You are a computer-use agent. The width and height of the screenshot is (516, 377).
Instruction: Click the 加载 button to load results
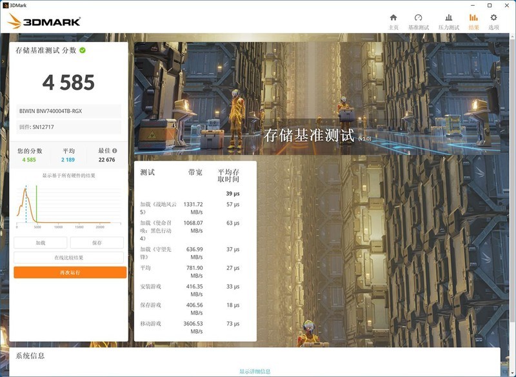tap(41, 242)
